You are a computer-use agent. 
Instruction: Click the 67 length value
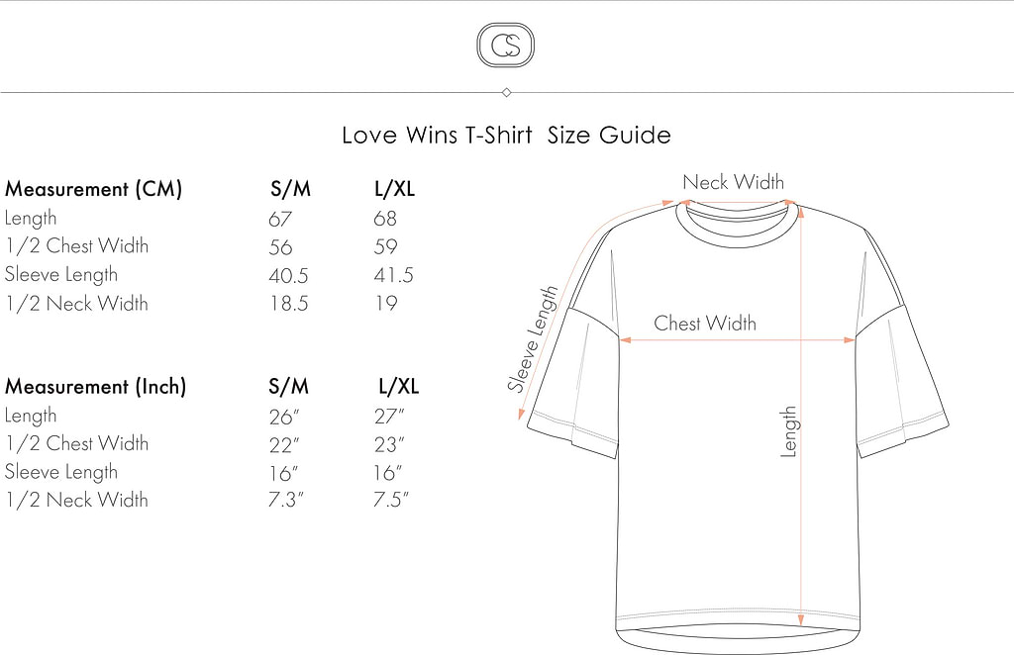[x=280, y=218]
